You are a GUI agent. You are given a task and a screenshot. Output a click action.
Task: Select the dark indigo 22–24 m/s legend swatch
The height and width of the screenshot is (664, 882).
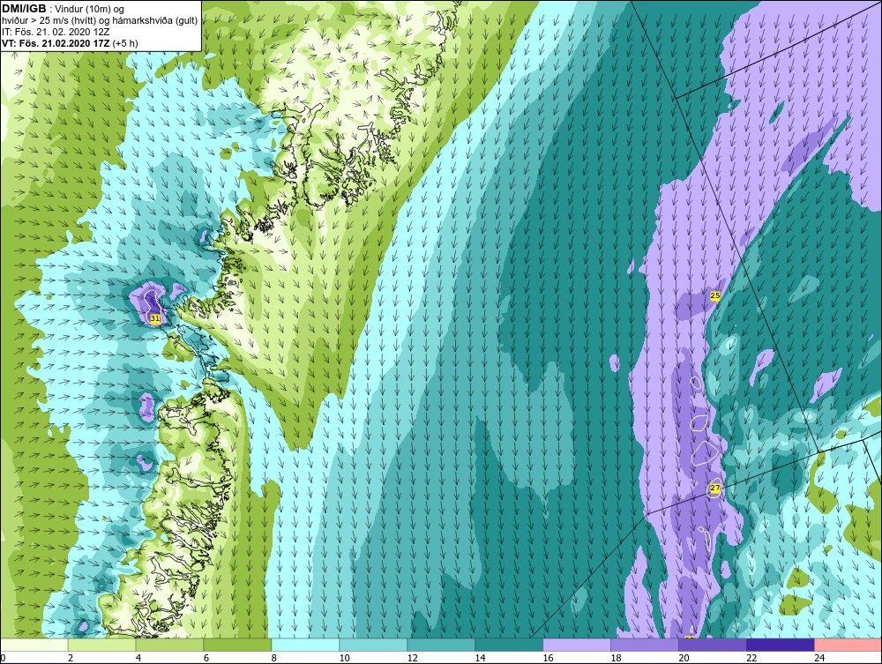coord(781,645)
